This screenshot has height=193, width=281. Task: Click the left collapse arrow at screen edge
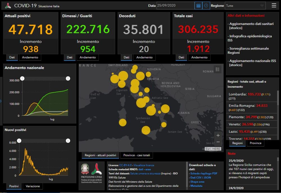point(1,101)
